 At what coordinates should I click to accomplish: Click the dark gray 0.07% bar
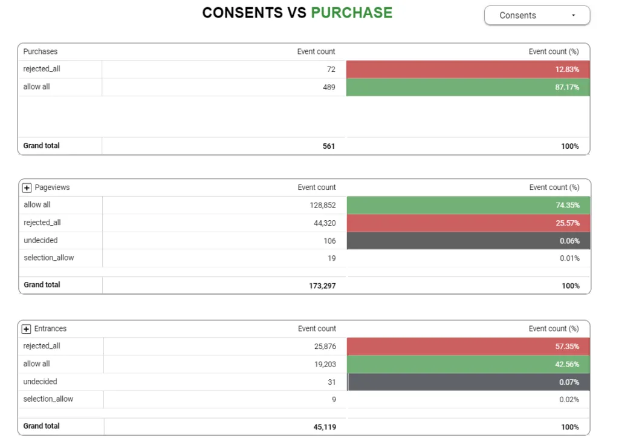pyautogui.click(x=469, y=382)
